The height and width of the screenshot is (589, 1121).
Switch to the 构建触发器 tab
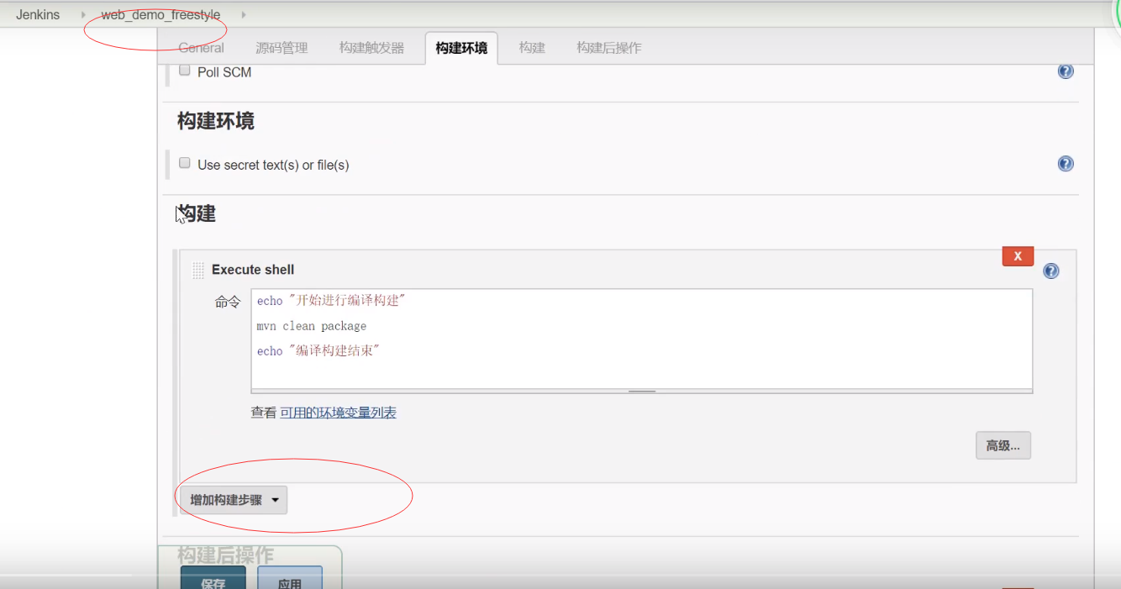pyautogui.click(x=371, y=48)
